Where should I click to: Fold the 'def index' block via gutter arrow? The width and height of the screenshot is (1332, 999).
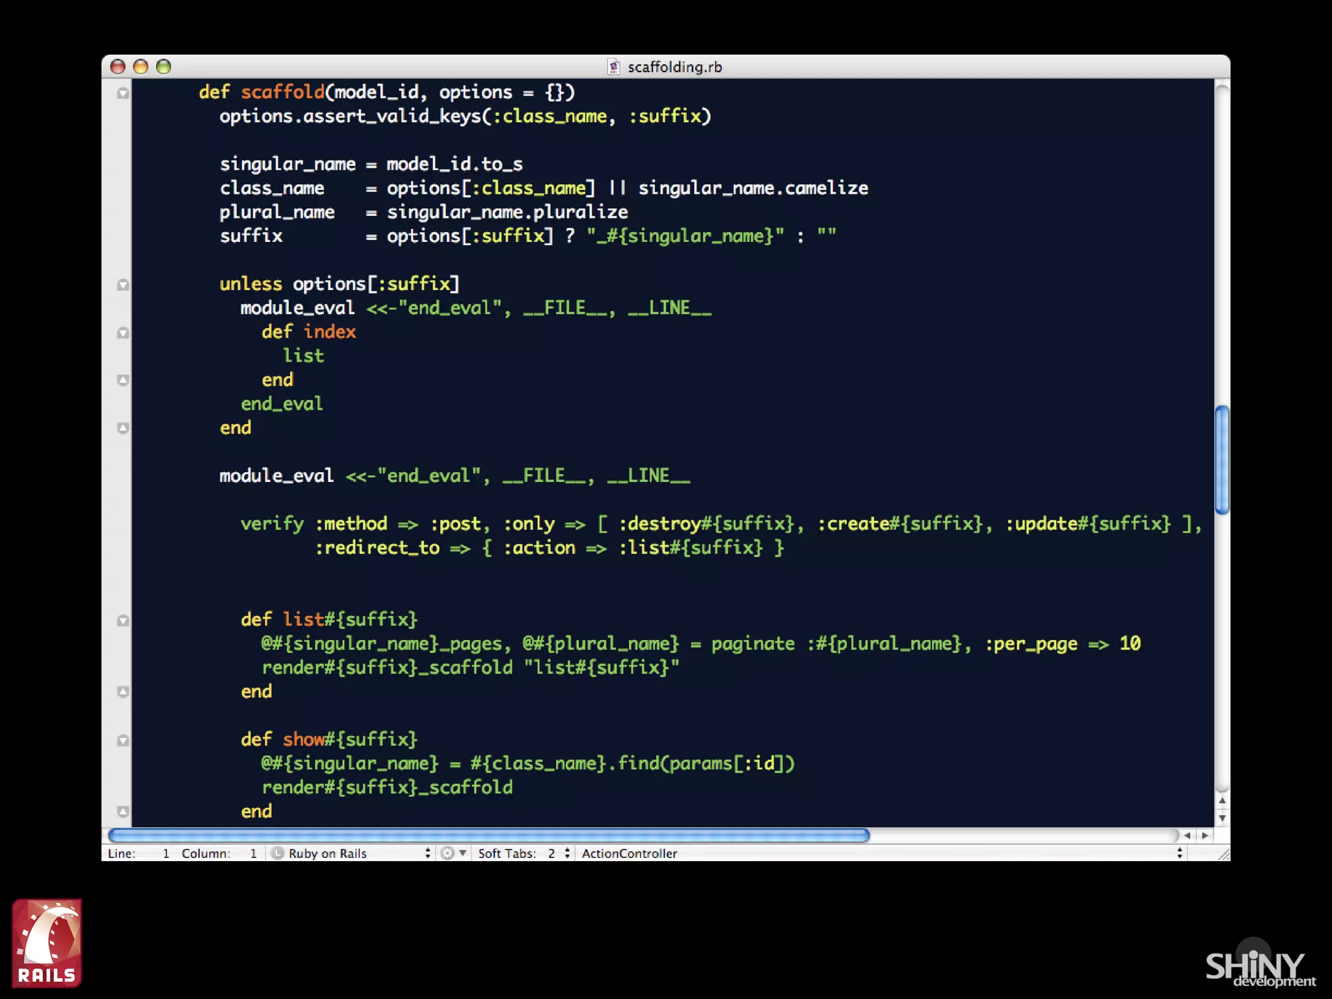[122, 333]
